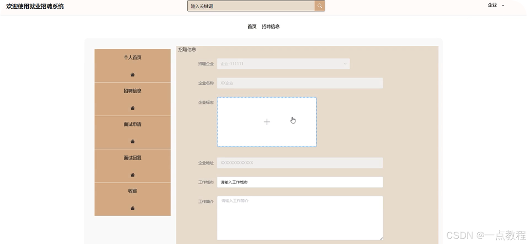Click the 输入关键词 search field
The height and width of the screenshot is (244, 527).
[x=251, y=6]
